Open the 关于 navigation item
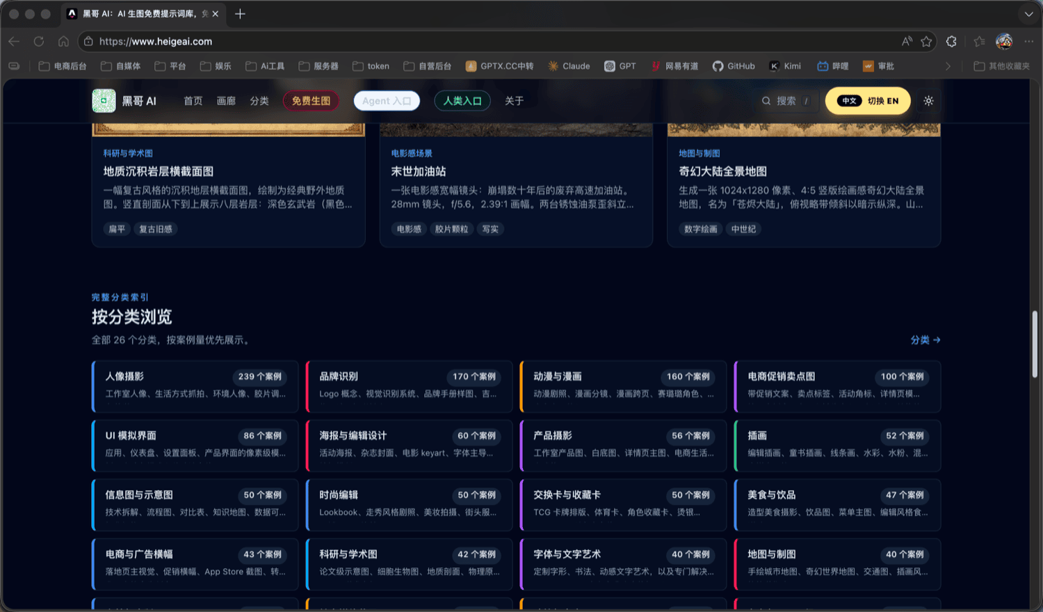The height and width of the screenshot is (612, 1043). pos(514,101)
